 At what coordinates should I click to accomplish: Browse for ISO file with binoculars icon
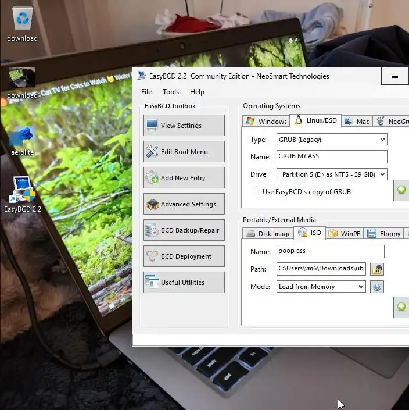pyautogui.click(x=377, y=269)
